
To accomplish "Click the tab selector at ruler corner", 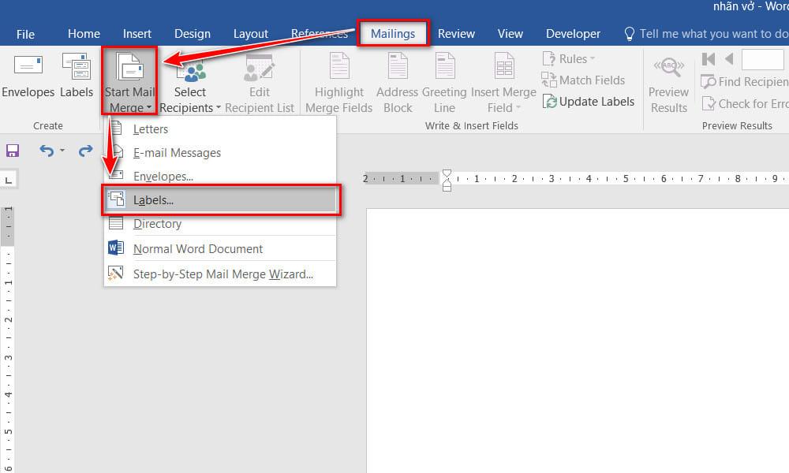I will [9, 180].
